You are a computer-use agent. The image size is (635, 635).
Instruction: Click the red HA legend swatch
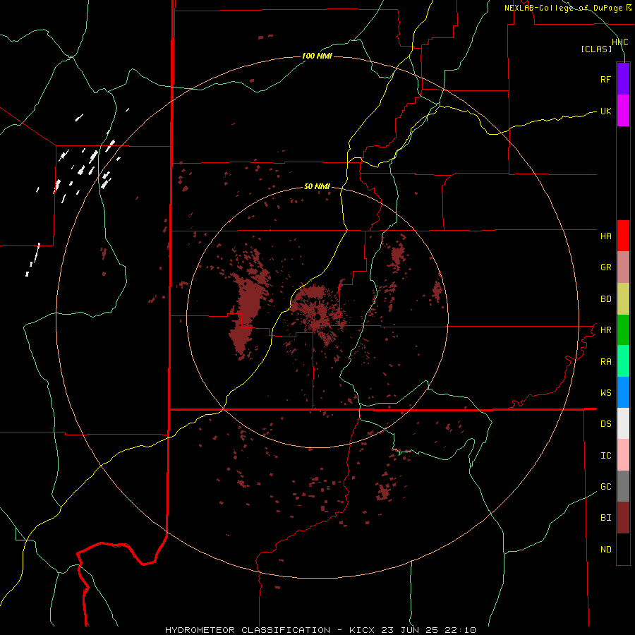[623, 236]
